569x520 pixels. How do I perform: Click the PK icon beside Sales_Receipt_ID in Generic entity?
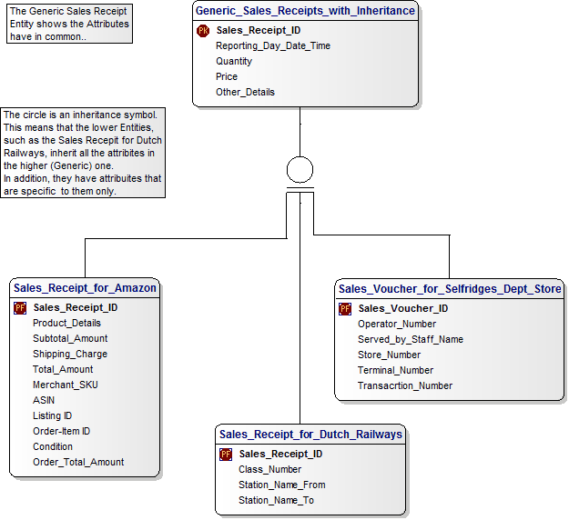coord(203,31)
